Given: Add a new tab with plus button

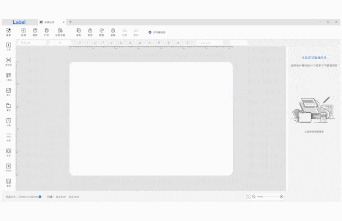Looking at the screenshot, I should tap(70, 22).
